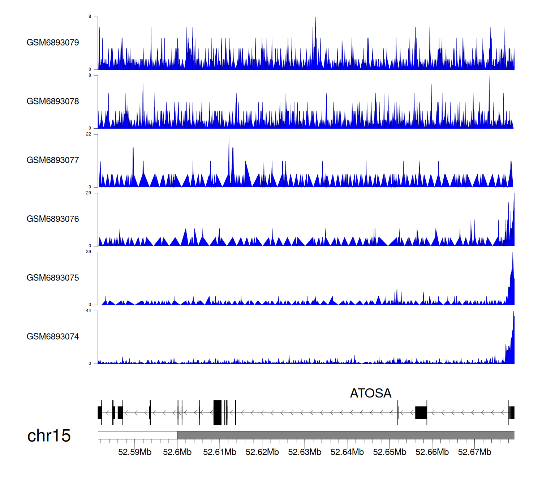Select the GSM6893074 track label

click(53, 337)
